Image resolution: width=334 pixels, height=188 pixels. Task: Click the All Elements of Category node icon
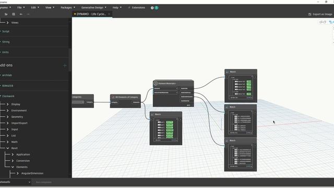click(x=113, y=97)
